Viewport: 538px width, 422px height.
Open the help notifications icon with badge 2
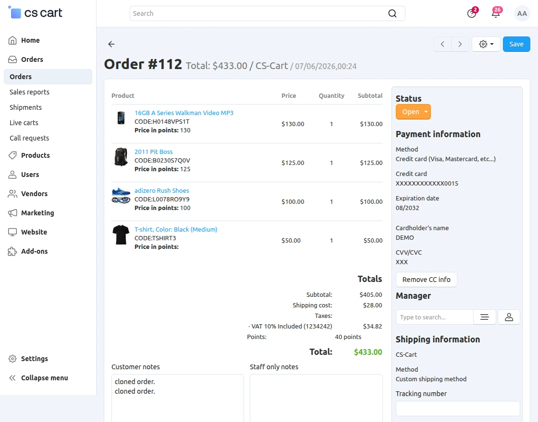coord(472,13)
